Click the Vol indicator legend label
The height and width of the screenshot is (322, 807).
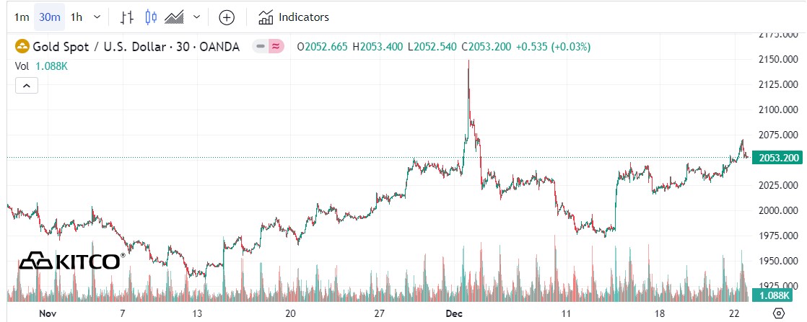(22, 66)
